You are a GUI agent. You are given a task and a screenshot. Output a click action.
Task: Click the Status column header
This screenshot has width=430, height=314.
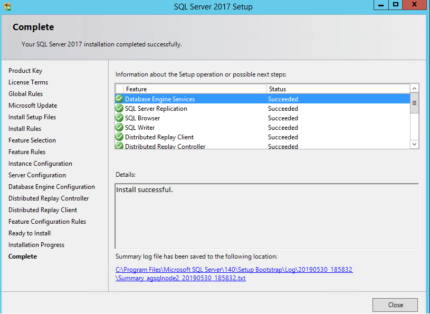click(x=338, y=89)
